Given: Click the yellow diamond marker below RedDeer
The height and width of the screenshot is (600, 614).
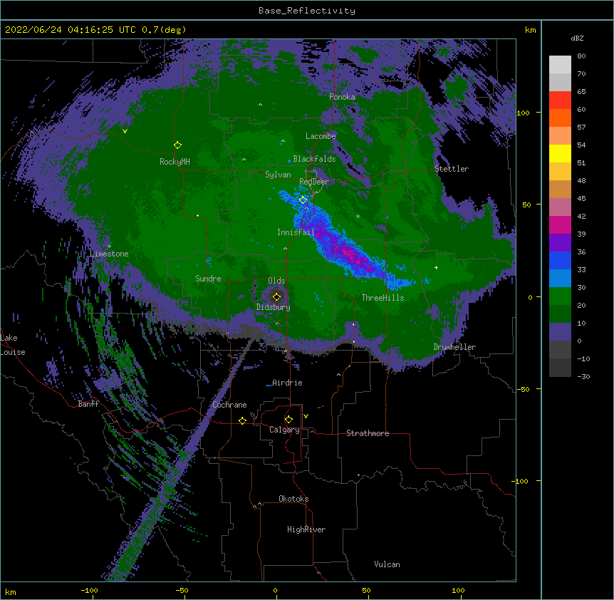Looking at the screenshot, I should (x=303, y=200).
